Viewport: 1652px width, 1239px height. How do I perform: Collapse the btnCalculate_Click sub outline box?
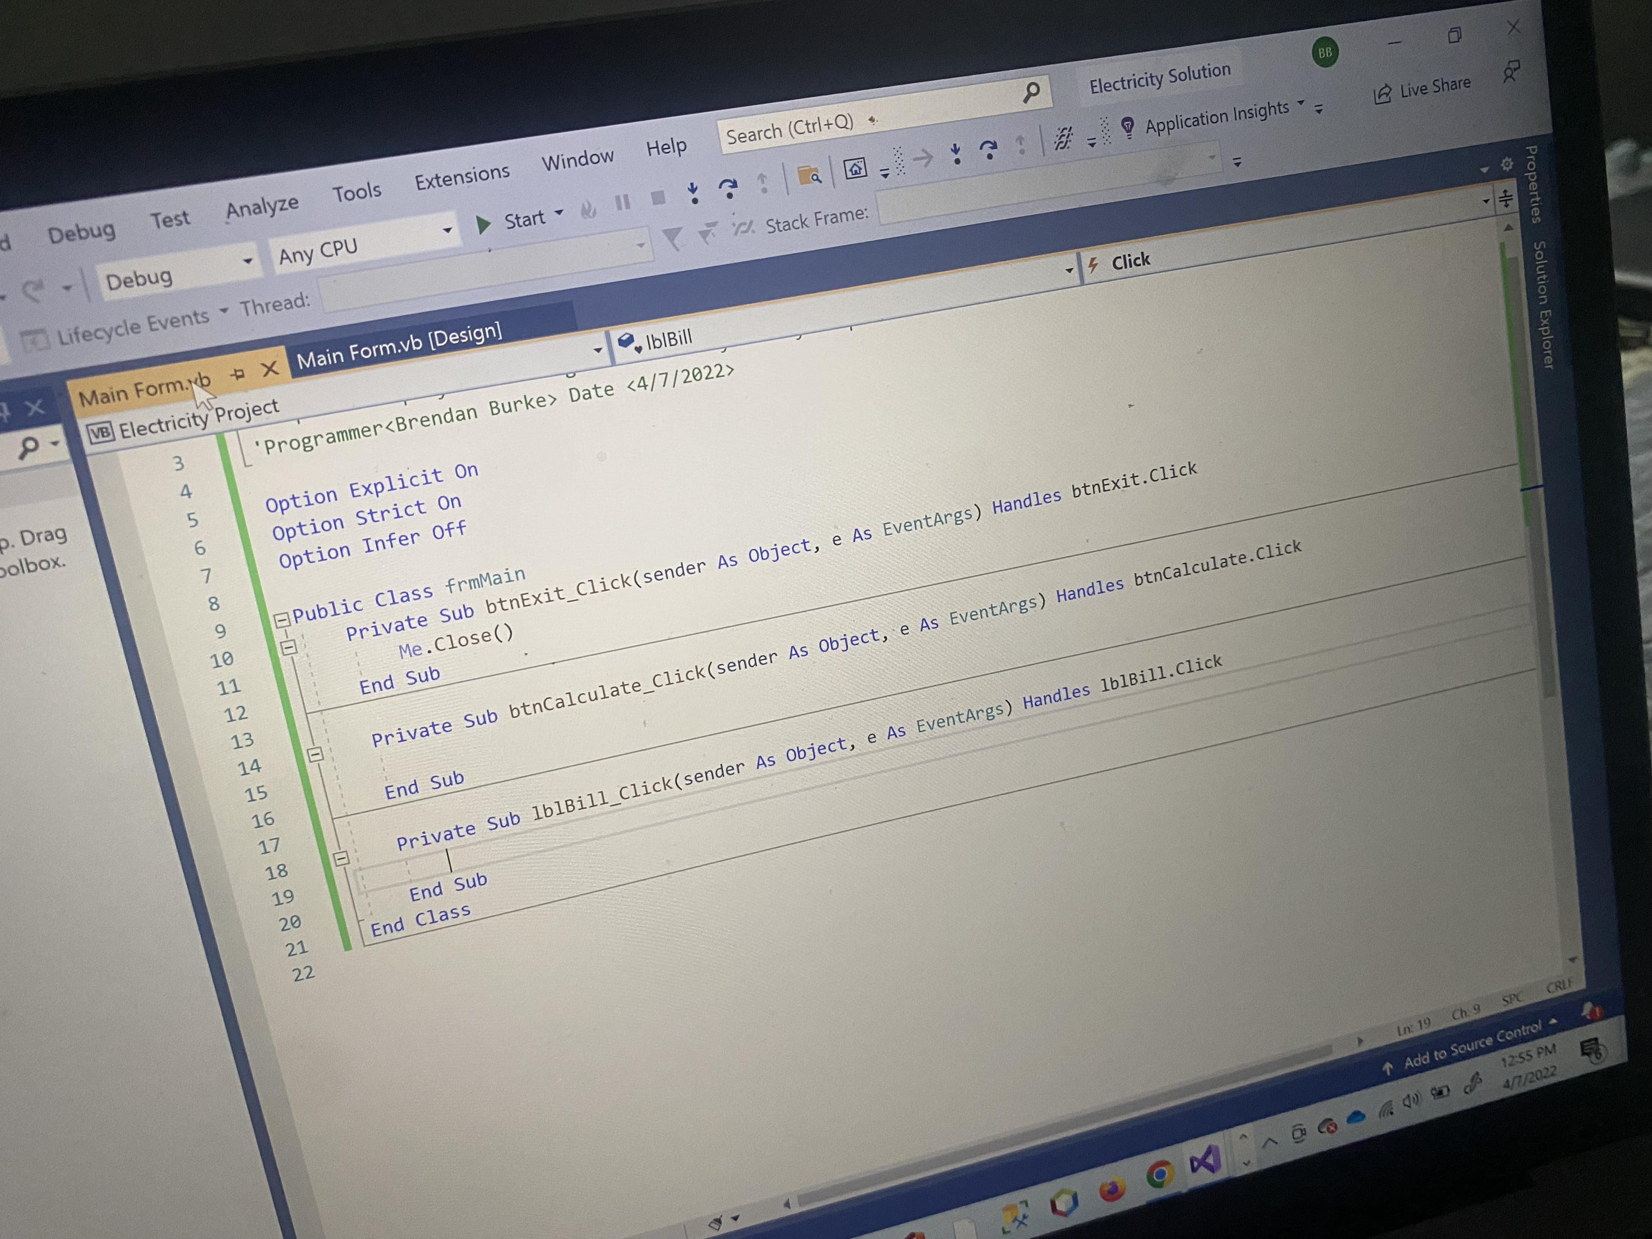(x=315, y=754)
